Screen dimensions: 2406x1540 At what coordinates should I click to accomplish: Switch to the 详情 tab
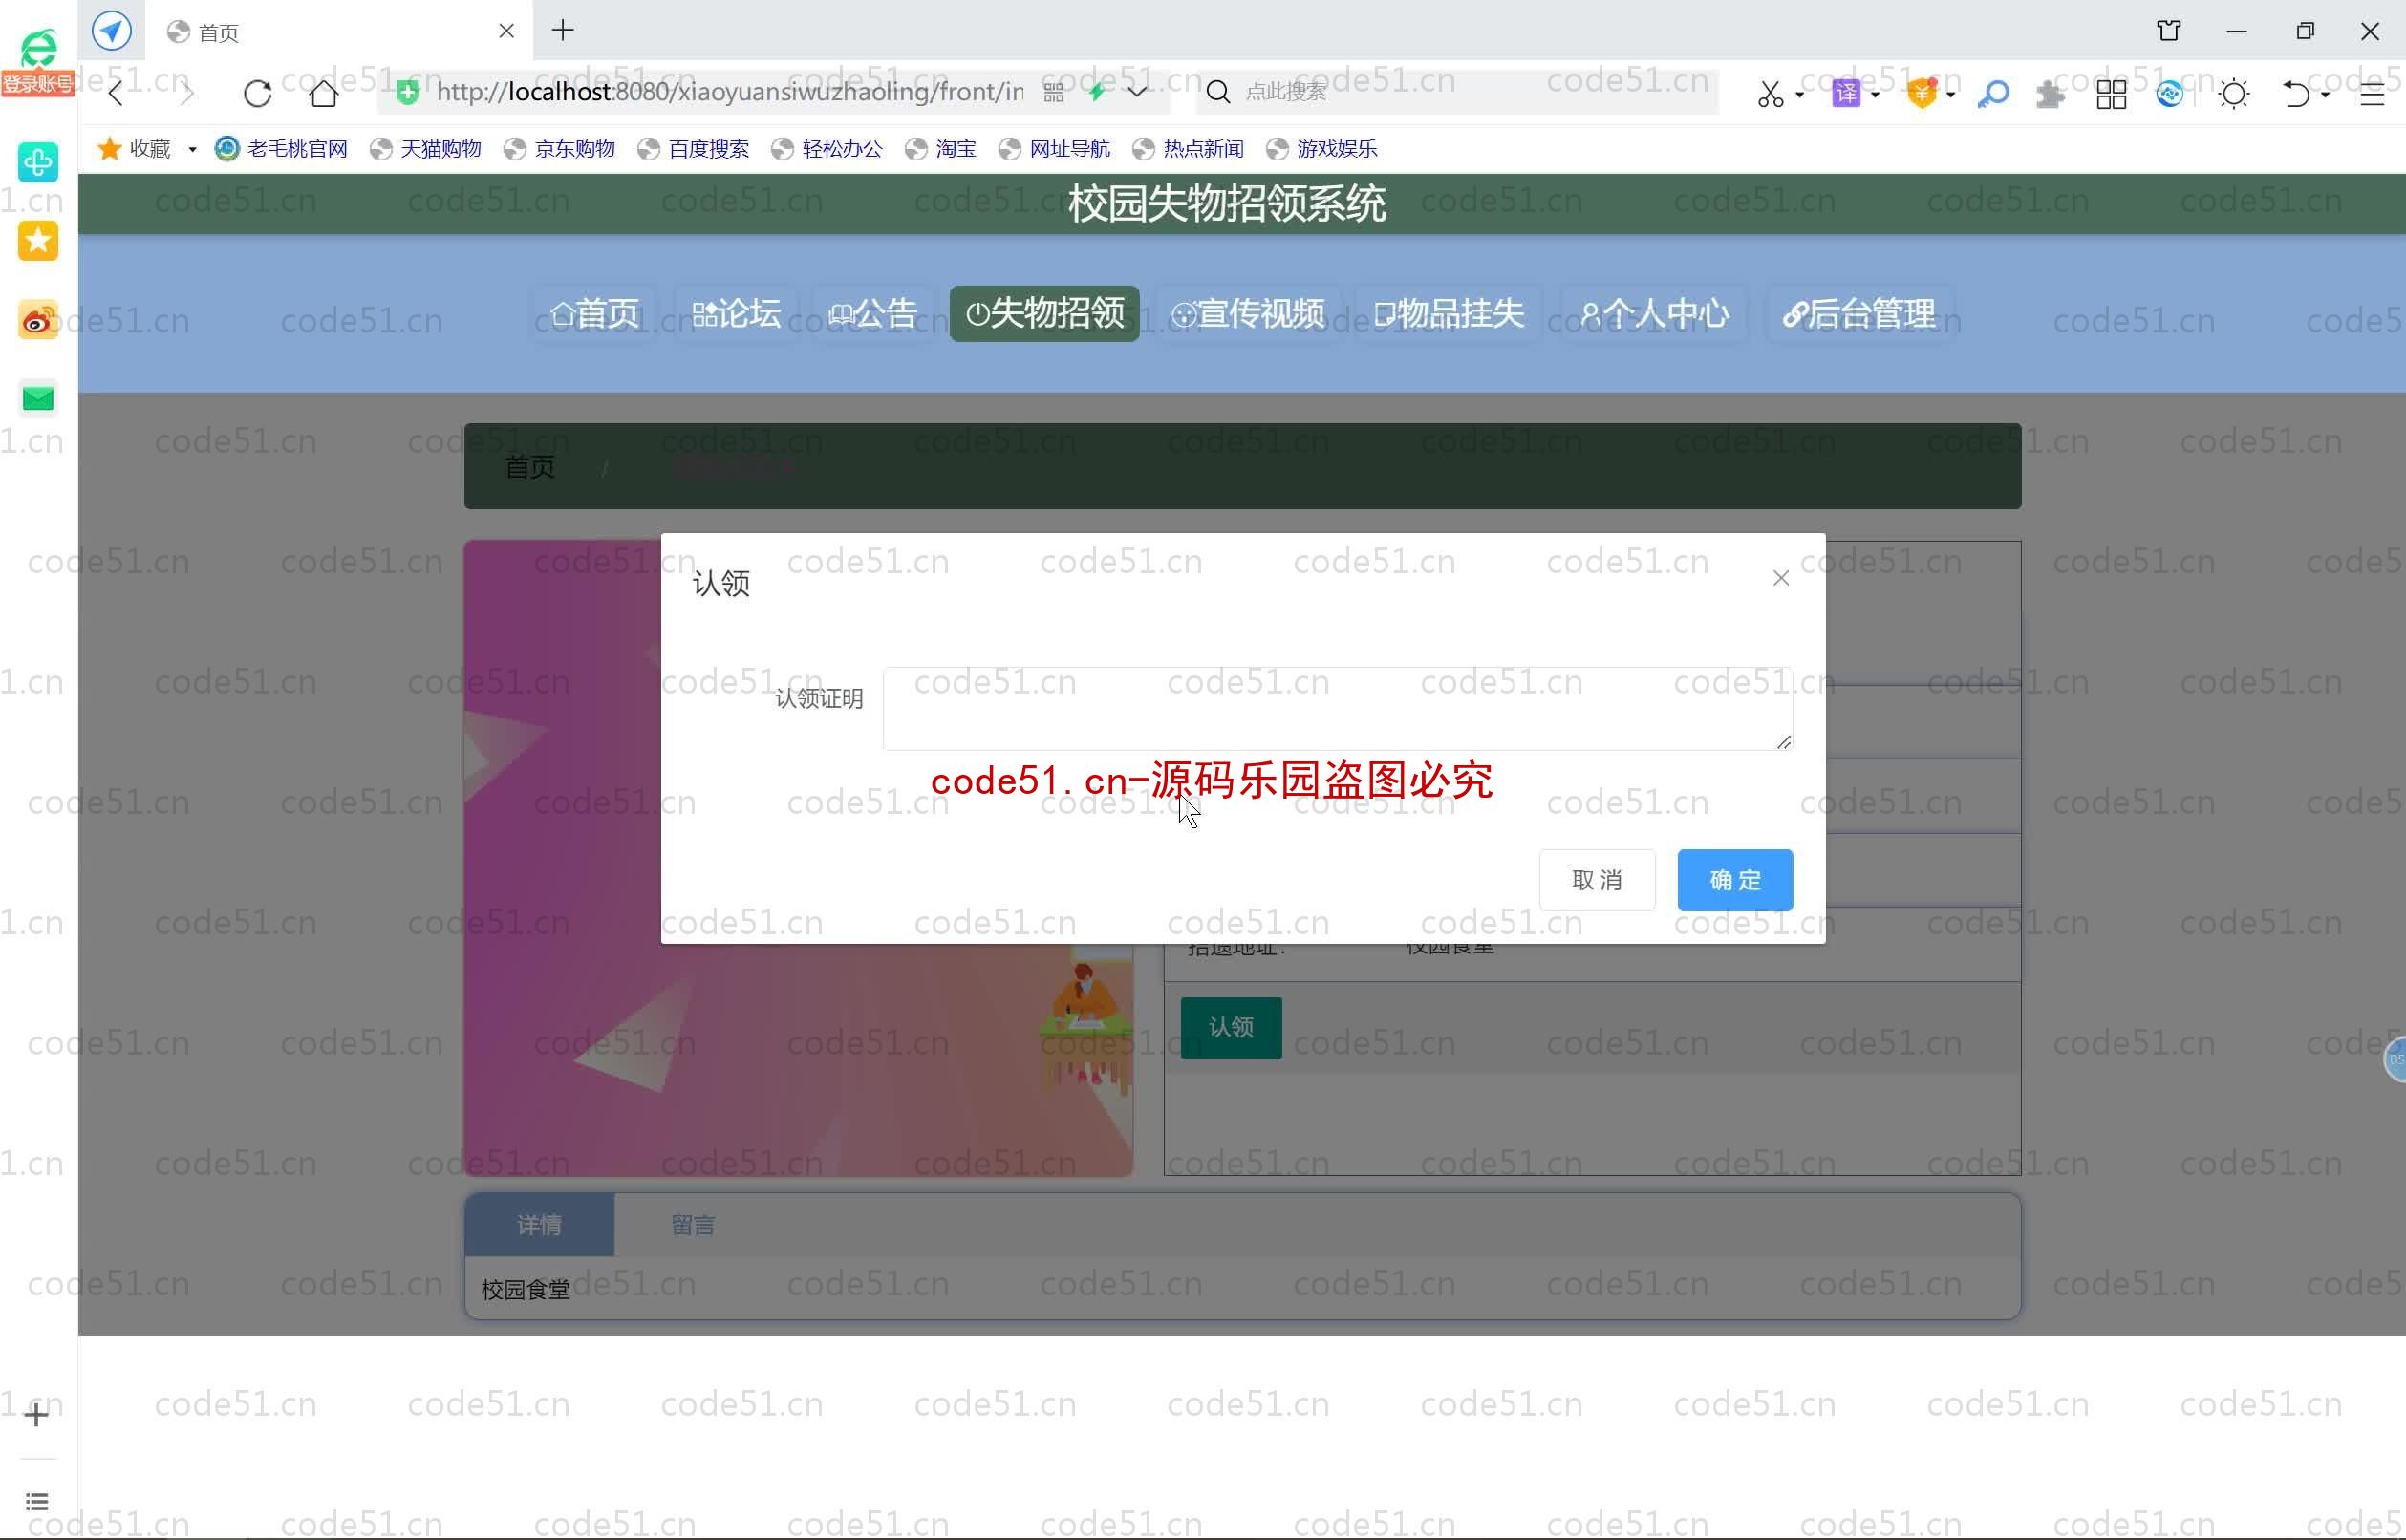539,1225
